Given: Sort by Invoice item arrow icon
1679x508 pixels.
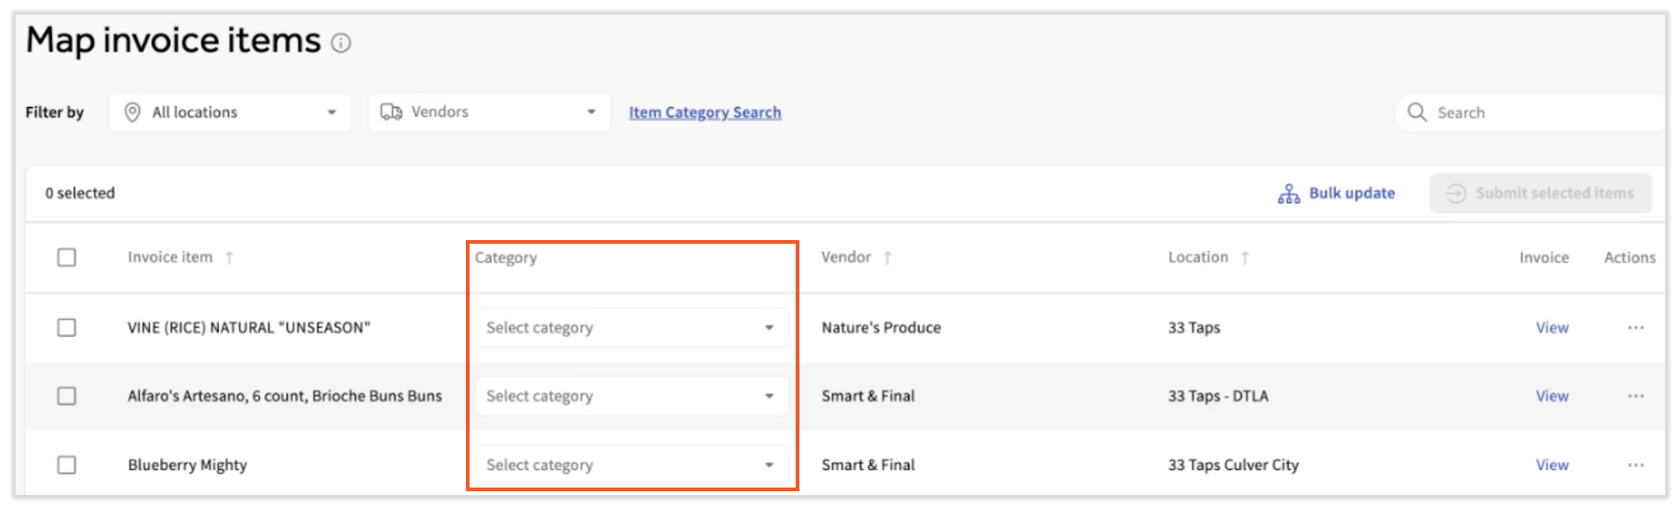Looking at the screenshot, I should click(229, 258).
